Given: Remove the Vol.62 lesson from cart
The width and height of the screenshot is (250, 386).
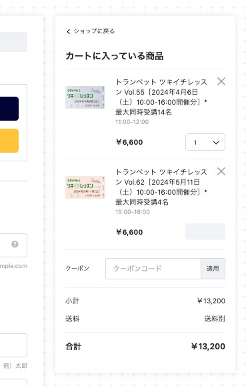Looking at the screenshot, I should tap(221, 171).
